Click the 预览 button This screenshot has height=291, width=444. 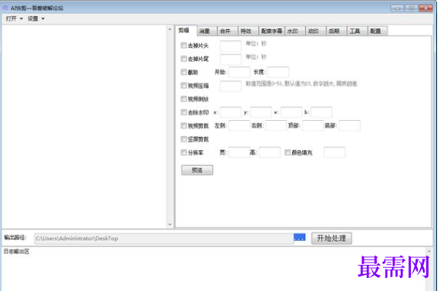[197, 170]
